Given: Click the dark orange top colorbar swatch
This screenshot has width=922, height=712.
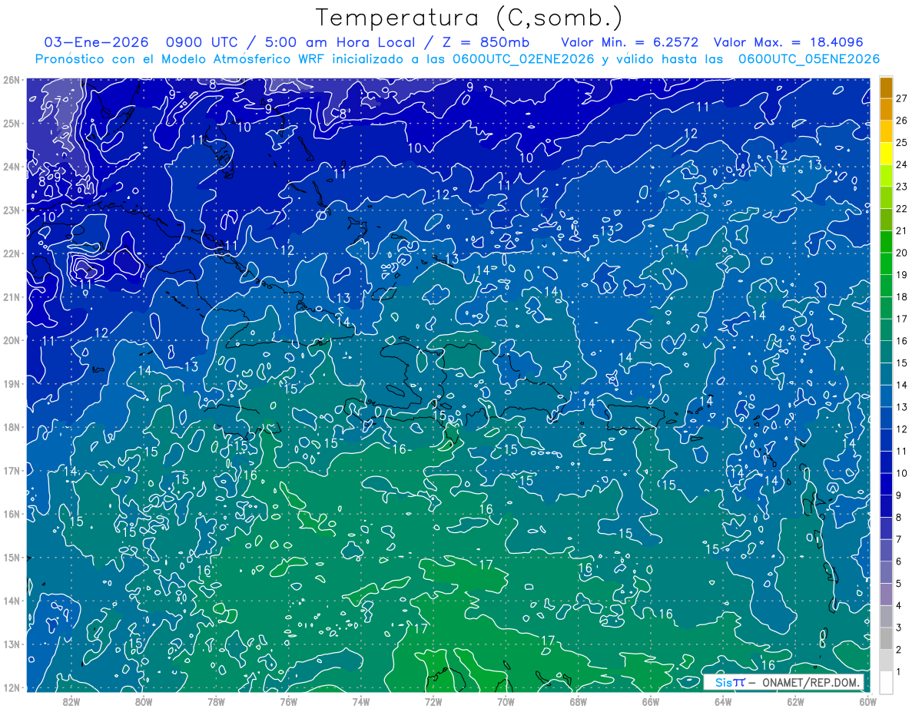Looking at the screenshot, I should click(x=886, y=88).
